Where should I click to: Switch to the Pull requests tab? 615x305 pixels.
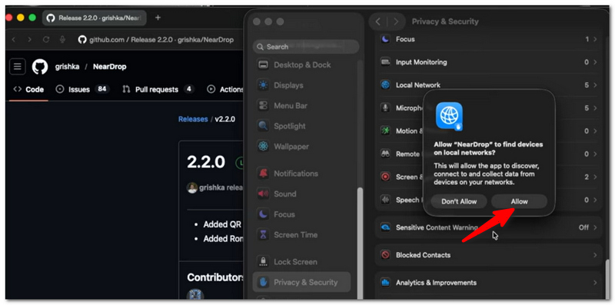pos(158,89)
